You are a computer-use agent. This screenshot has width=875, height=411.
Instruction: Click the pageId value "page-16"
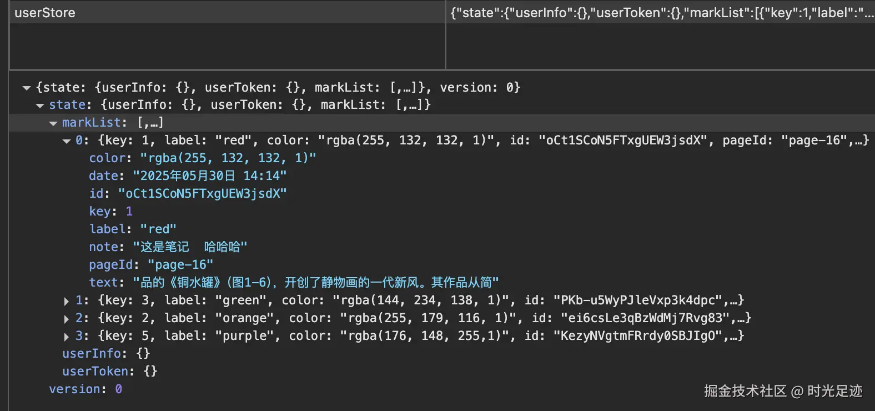point(180,265)
